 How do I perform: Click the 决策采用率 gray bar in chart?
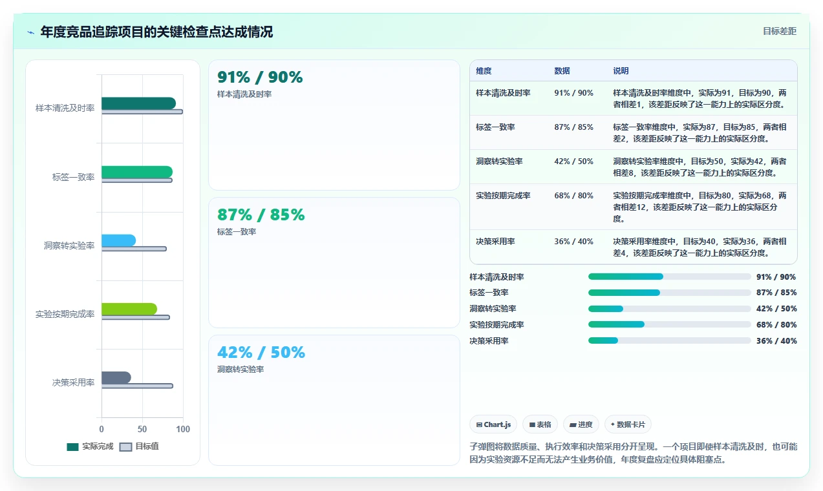[x=116, y=377]
